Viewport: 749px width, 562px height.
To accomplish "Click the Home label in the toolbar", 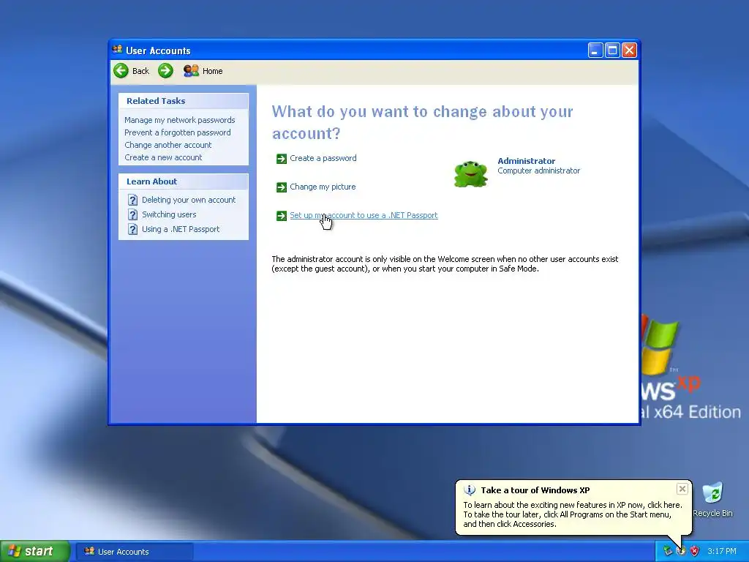I will 213,71.
